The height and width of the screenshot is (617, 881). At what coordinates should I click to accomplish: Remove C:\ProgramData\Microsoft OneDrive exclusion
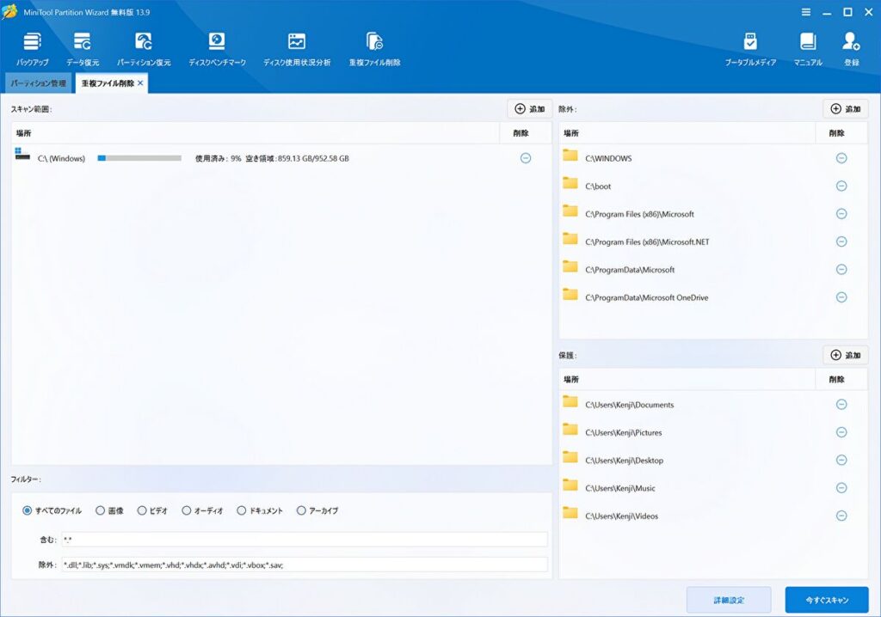(841, 297)
